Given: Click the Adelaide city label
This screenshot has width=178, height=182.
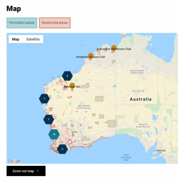Looking at the screenshot, I should point(160,150).
